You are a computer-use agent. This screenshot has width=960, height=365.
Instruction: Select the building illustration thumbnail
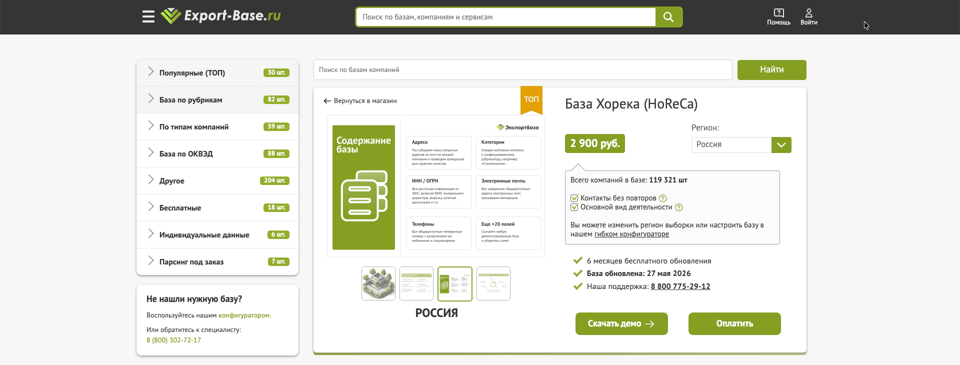click(x=378, y=283)
